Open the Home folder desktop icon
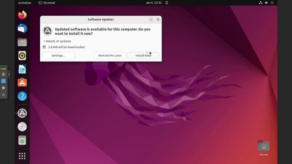The width and height of the screenshot is (292, 164). click(264, 148)
